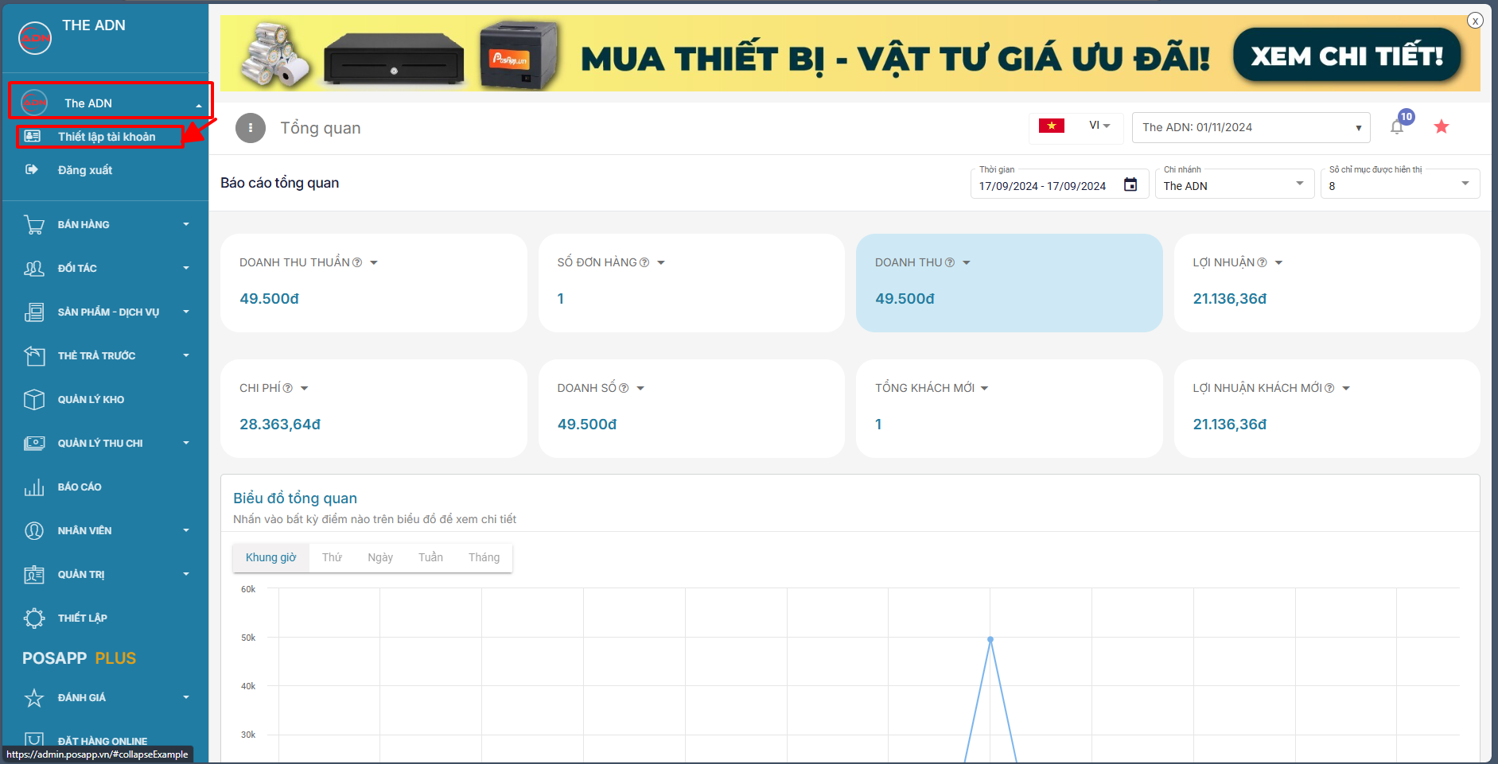Click the help icon next to Doanh thu thuần
Viewport: 1498px width, 764px height.
click(357, 263)
